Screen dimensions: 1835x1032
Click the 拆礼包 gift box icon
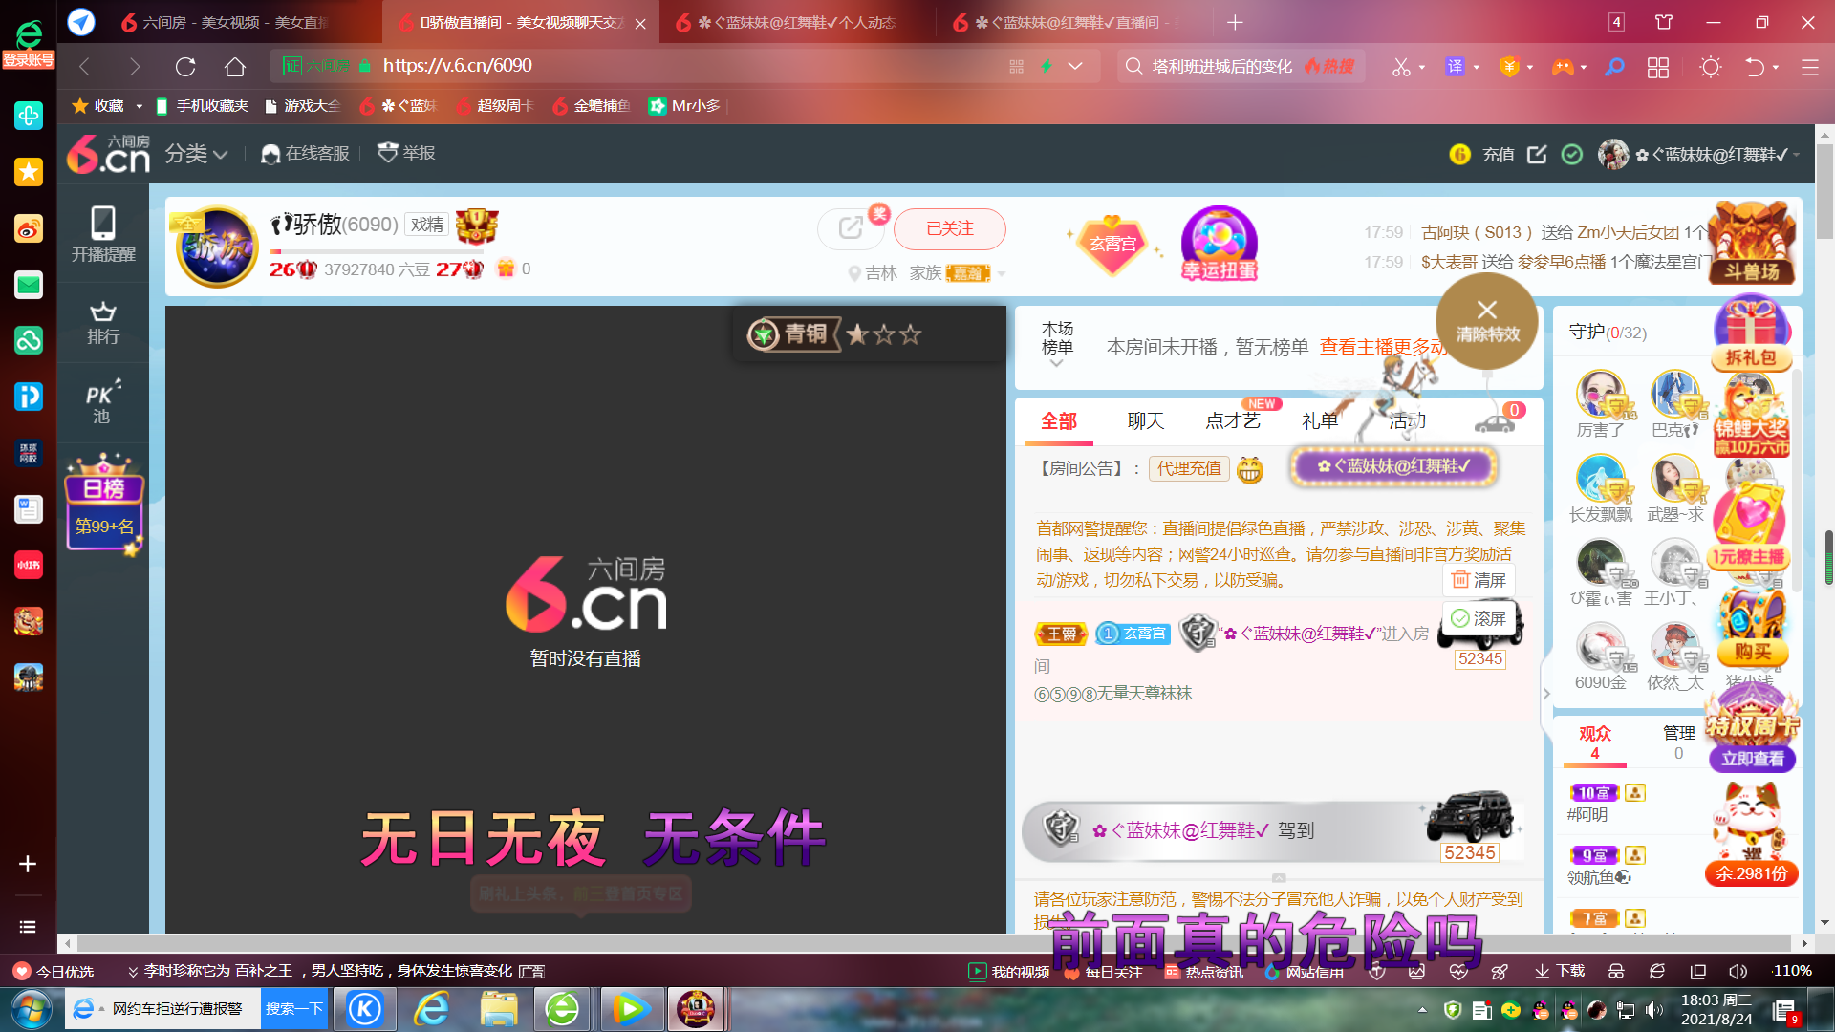click(x=1751, y=334)
